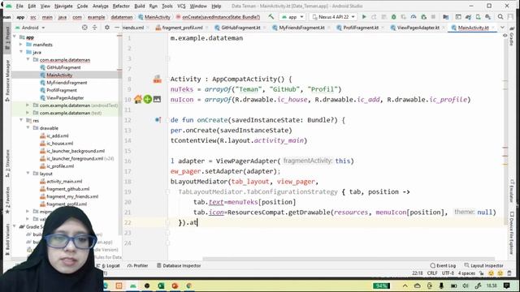Open the Nexus 4 API 22 device dropdown
This screenshot has height=292, width=520.
pyautogui.click(x=334, y=17)
